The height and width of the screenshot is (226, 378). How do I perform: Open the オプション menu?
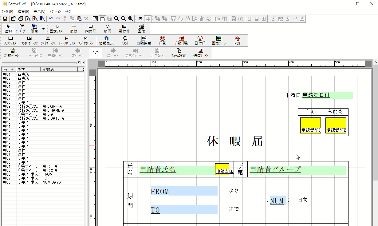55,11
